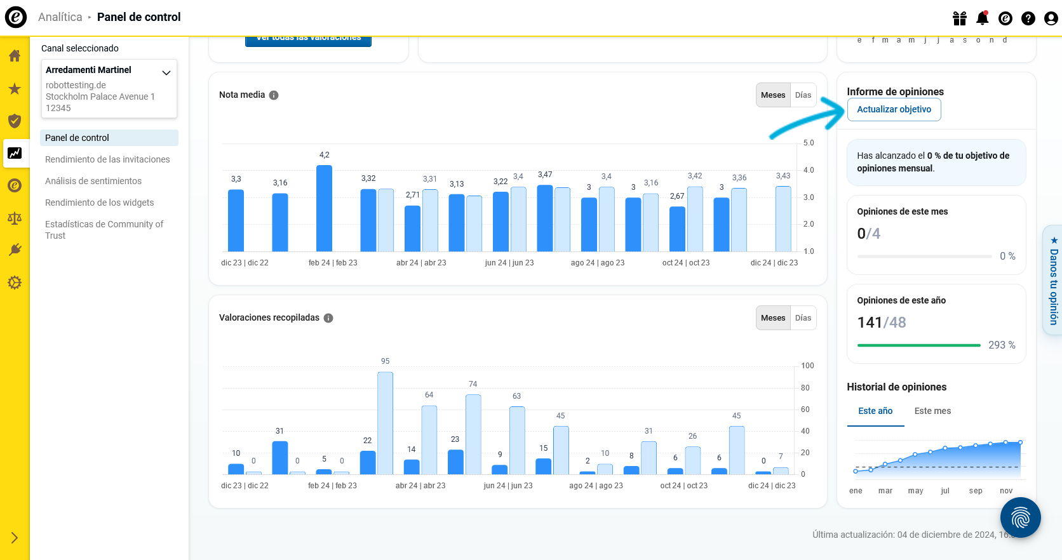This screenshot has width=1062, height=560.
Task: Click the Última actualización timestamp text
Action: (x=915, y=535)
